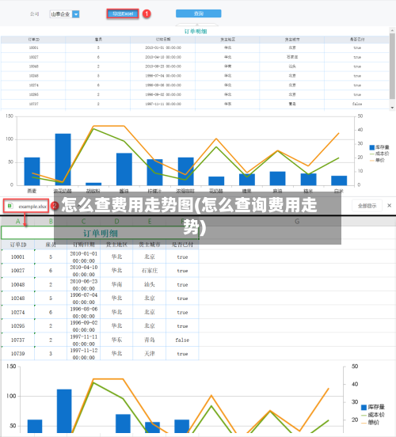The image size is (396, 437).
Task: Select Excel column header G
Action: pyautogui.click(x=297, y=222)
